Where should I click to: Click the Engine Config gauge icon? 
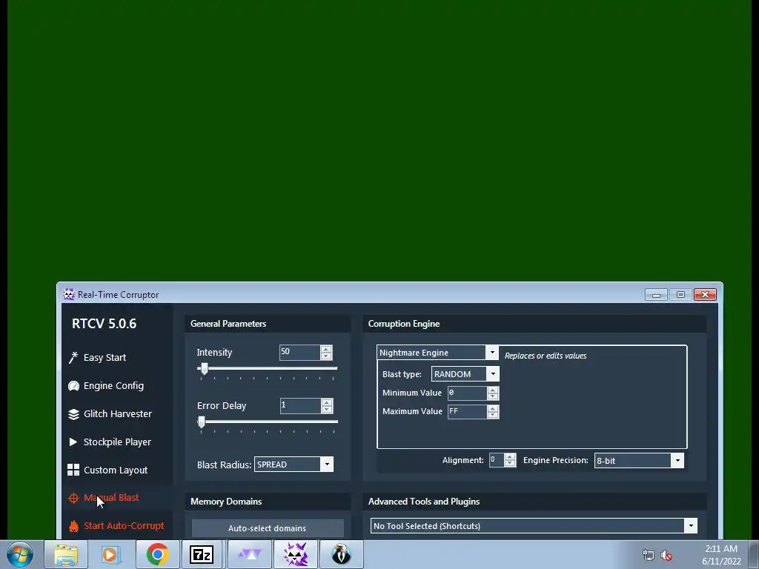click(73, 385)
